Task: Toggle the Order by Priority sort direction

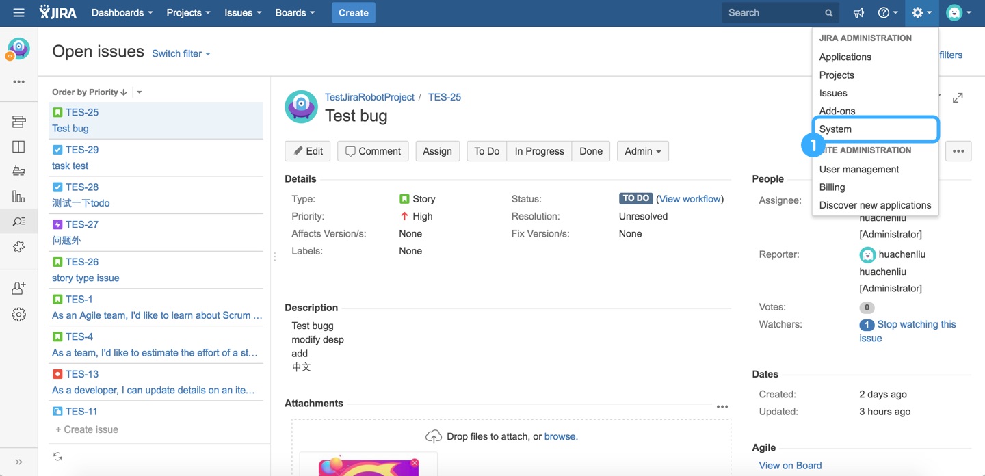Action: [90, 92]
